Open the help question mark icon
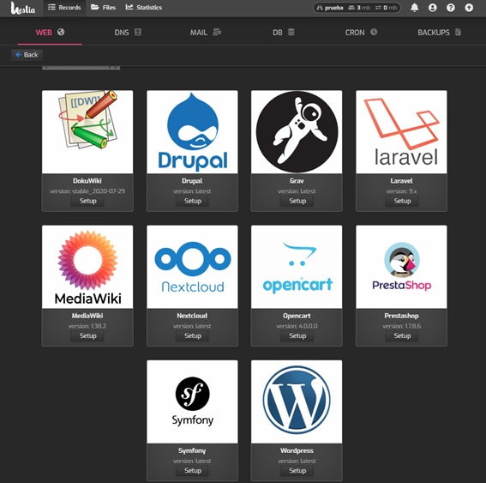The height and width of the screenshot is (483, 486). pyautogui.click(x=451, y=8)
